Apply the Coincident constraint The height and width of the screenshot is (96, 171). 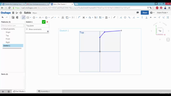coord(121,17)
